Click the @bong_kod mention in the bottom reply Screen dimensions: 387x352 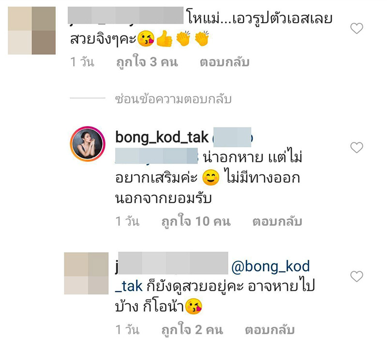pyautogui.click(x=270, y=266)
